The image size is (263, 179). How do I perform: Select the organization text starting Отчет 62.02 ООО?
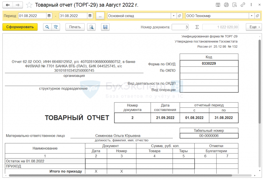click(x=73, y=66)
